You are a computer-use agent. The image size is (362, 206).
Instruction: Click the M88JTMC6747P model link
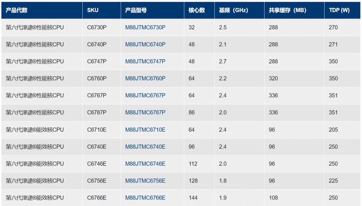click(145, 61)
